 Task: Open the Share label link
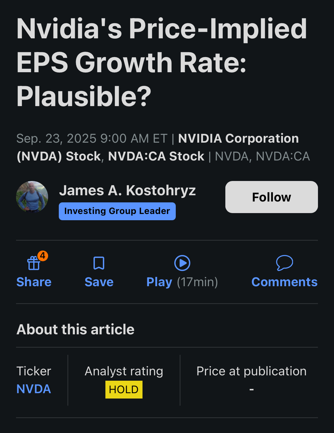[34, 282]
